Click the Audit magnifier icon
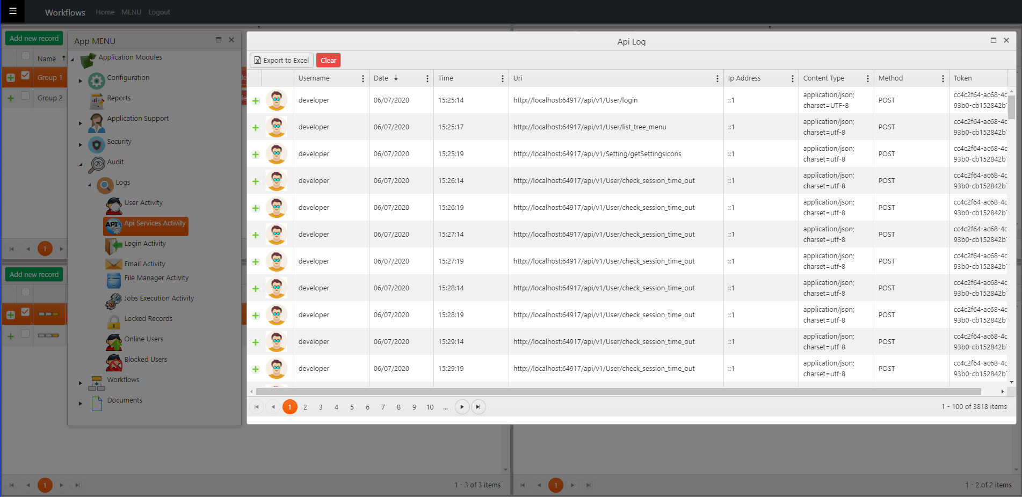Viewport: 1022px width, 497px height. (97, 165)
